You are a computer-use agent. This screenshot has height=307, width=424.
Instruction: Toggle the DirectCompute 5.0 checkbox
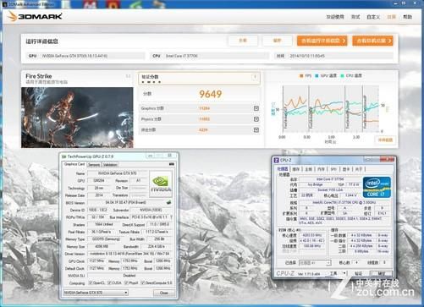143,282
